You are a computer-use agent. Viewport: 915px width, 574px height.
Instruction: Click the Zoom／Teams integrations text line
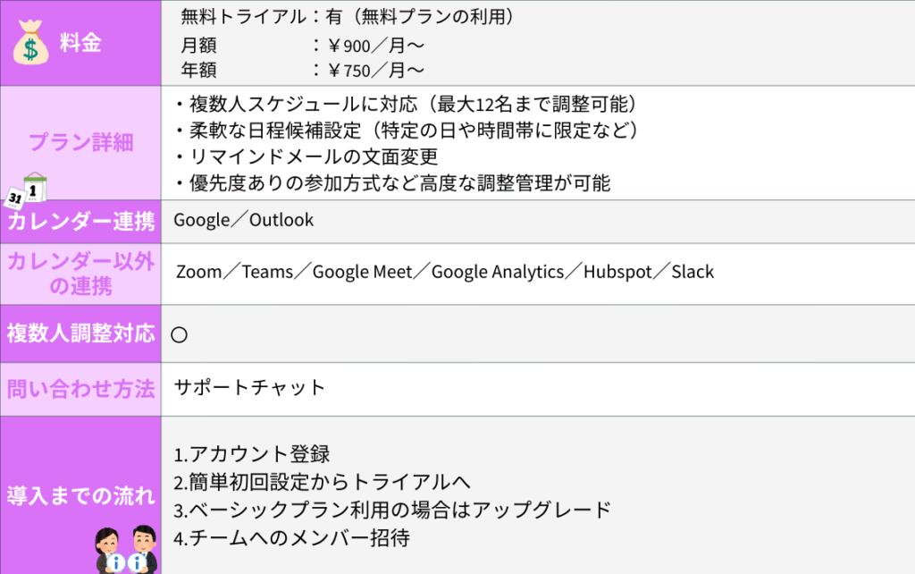tap(445, 272)
